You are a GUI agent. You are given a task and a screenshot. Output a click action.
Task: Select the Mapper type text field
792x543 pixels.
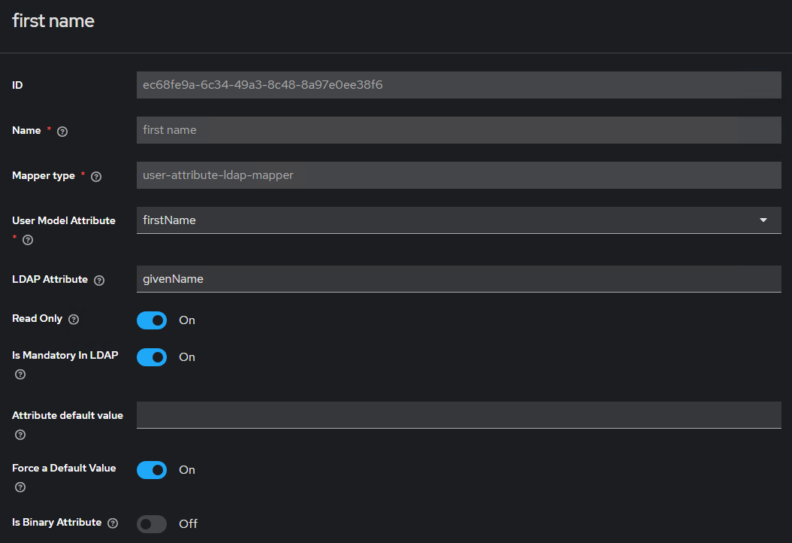(458, 175)
